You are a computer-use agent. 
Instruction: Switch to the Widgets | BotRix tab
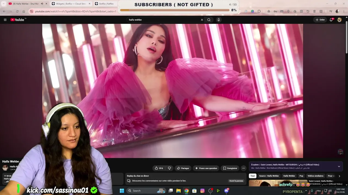[x=71, y=4]
